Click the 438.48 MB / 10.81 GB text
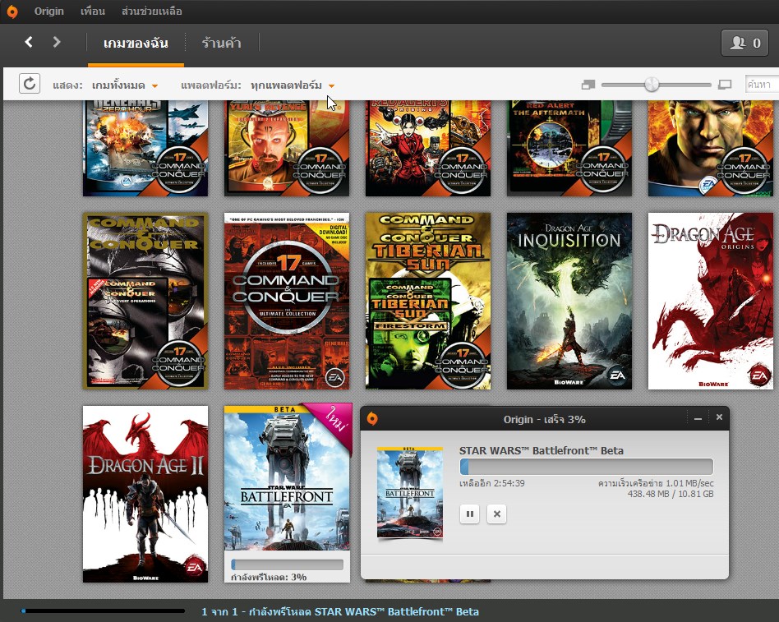 tap(671, 494)
